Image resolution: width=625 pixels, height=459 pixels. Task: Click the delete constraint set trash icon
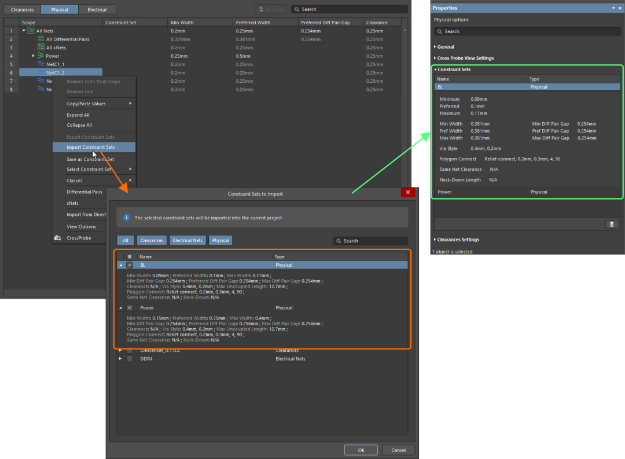[x=612, y=225]
